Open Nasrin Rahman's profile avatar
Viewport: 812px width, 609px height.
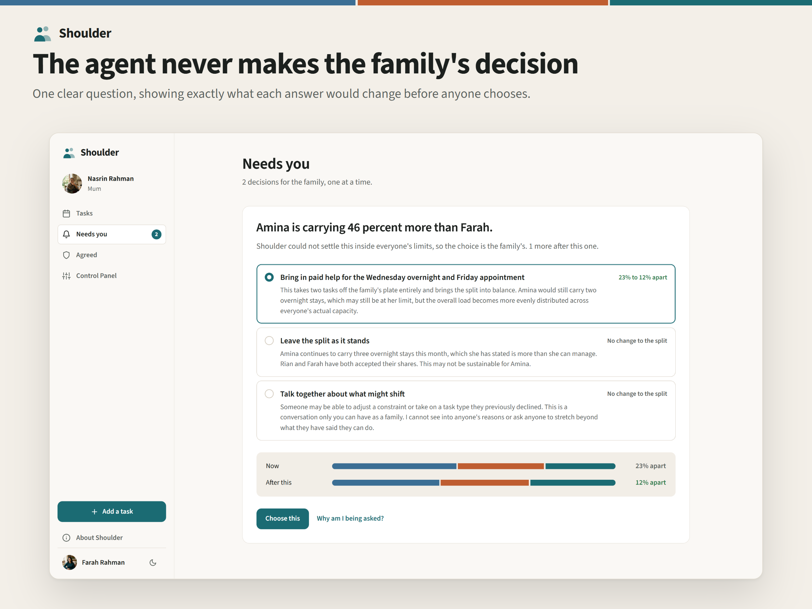72,183
